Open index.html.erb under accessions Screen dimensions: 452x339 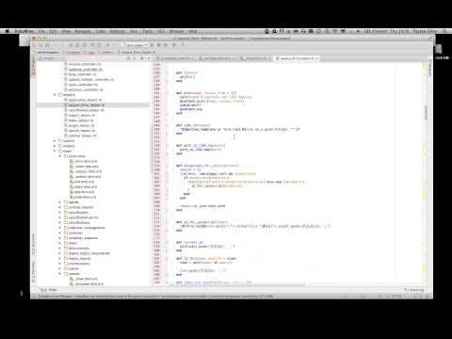pos(85,186)
